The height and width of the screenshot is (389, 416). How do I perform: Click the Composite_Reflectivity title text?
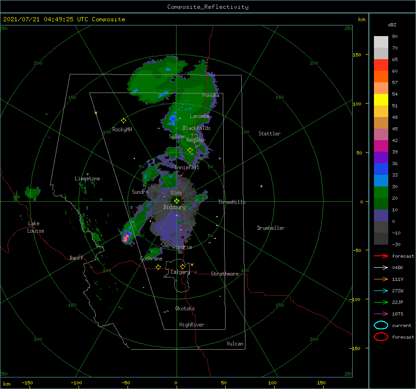pyautogui.click(x=208, y=7)
